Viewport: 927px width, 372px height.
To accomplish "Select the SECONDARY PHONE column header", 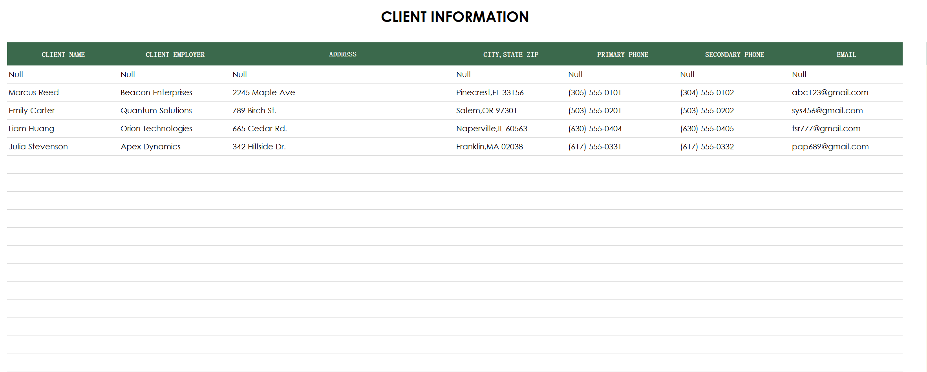I will click(x=734, y=54).
